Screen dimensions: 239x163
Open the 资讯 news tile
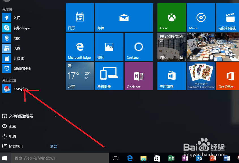[x=213, y=47]
